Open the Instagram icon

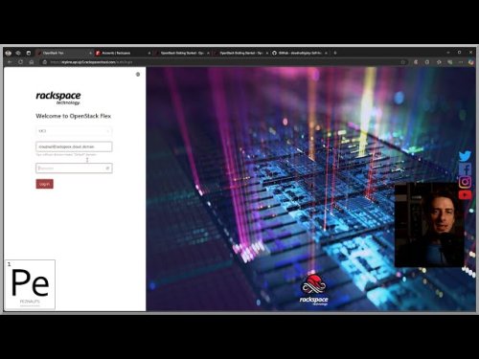[465, 182]
